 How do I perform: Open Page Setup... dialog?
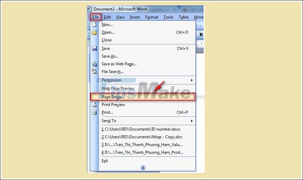click(x=143, y=97)
